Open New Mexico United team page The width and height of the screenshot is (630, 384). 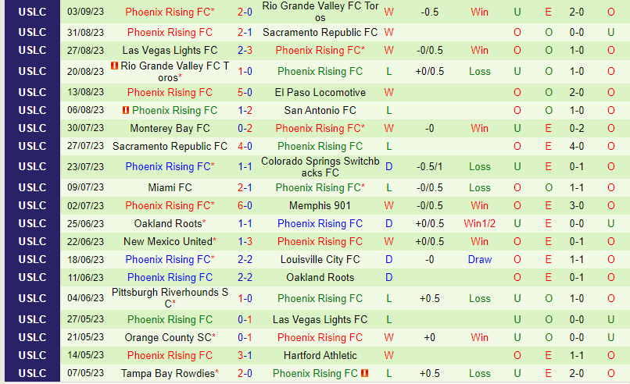coord(168,241)
